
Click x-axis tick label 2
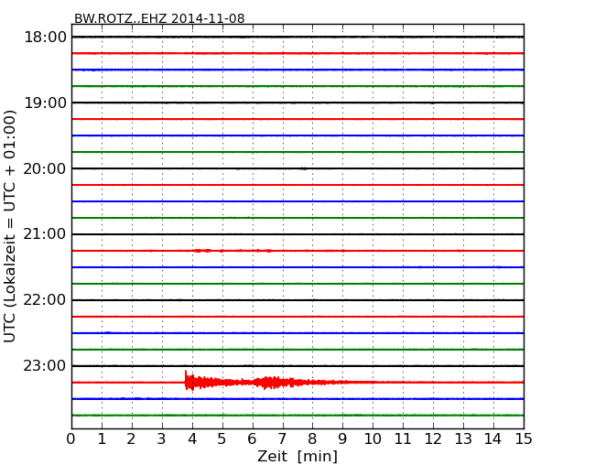(x=131, y=439)
